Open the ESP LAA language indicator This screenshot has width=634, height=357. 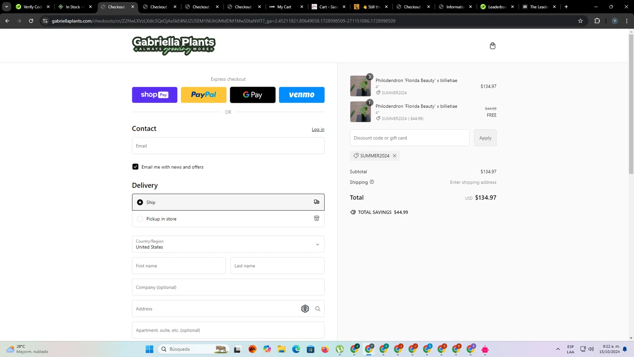[571, 349]
